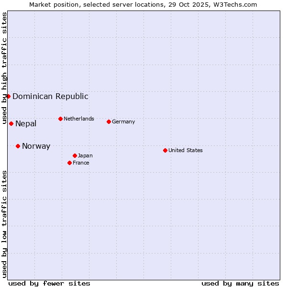Click the 'used by fewer sites' axis label
The height and width of the screenshot is (287, 287).
(49, 283)
